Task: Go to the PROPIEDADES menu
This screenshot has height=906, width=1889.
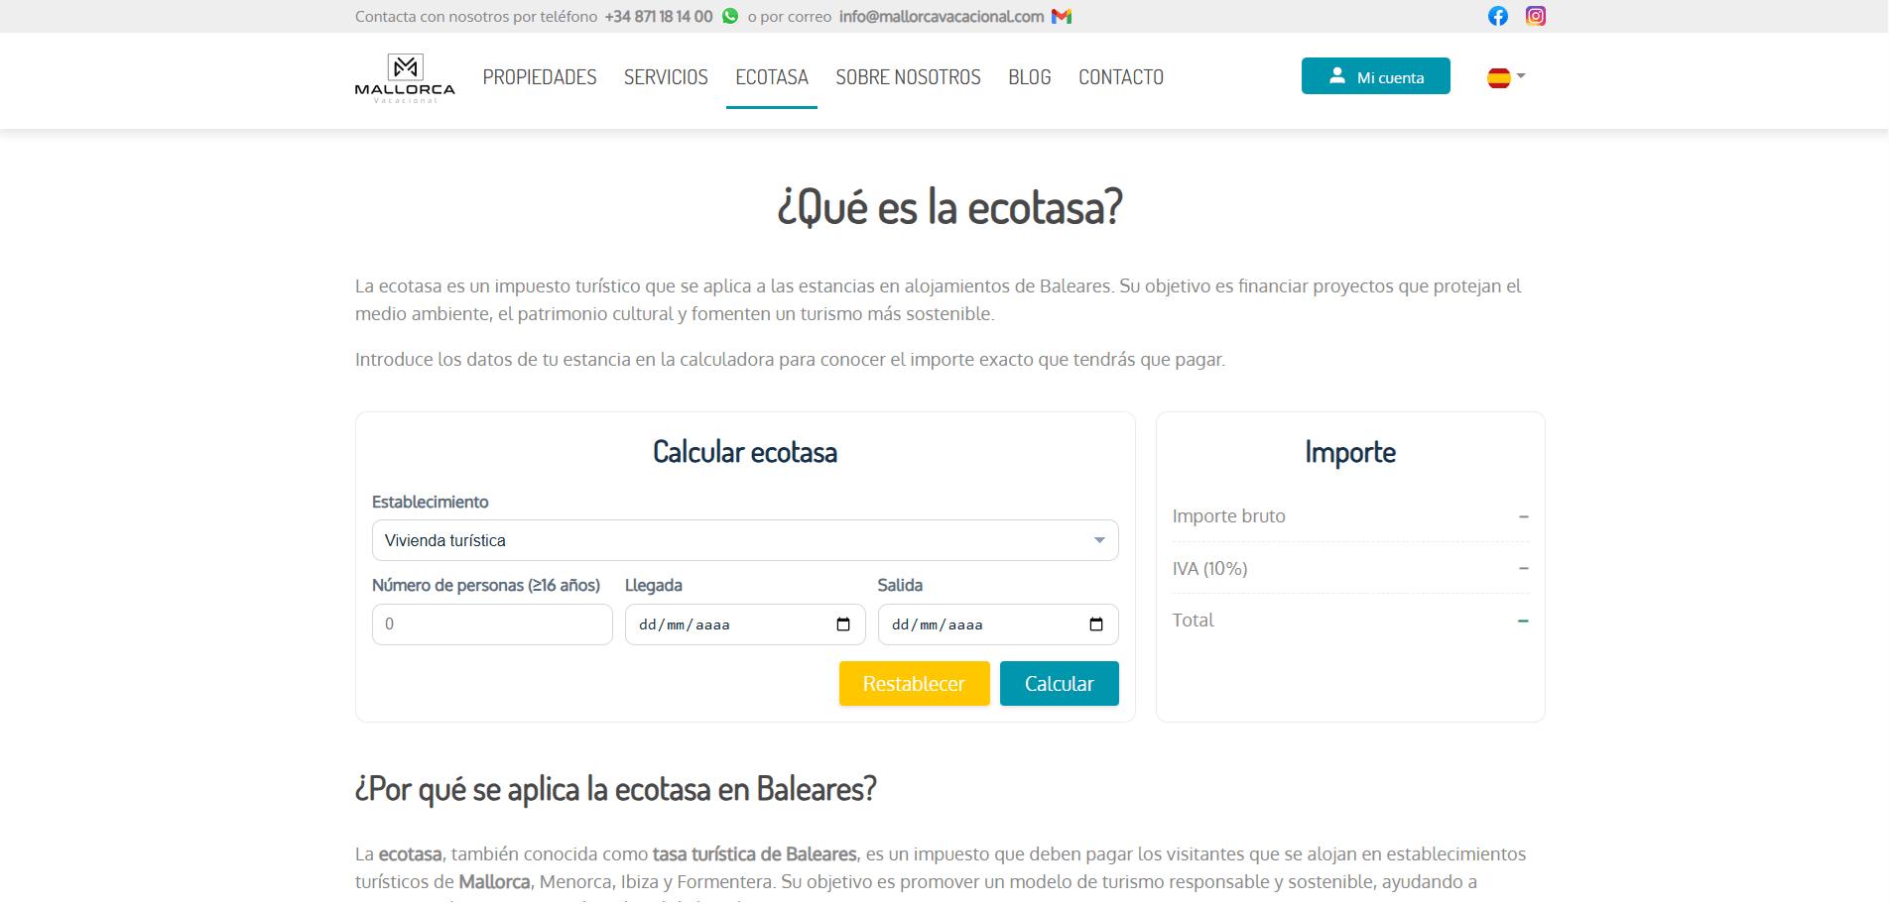Action: coord(540,77)
